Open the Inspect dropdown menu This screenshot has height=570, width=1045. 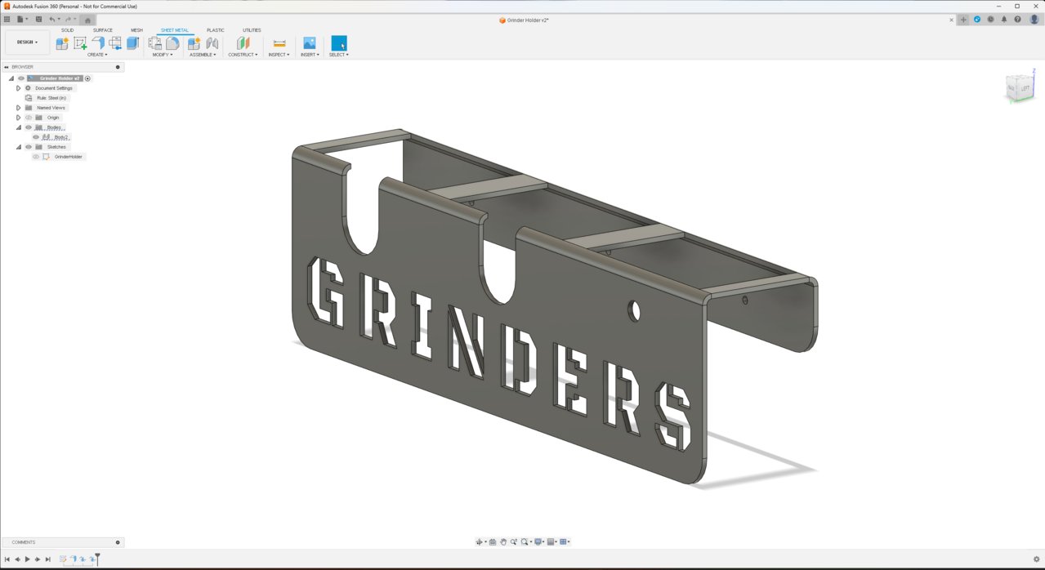click(x=279, y=55)
